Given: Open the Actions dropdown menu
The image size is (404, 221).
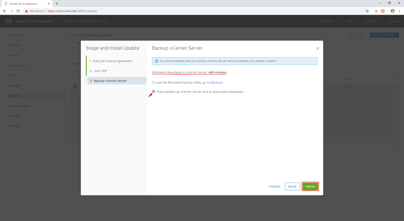Looking at the screenshot, I should [x=372, y=21].
